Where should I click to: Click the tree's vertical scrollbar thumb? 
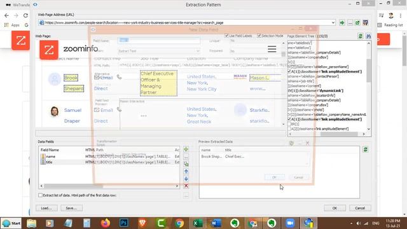[x=369, y=71]
